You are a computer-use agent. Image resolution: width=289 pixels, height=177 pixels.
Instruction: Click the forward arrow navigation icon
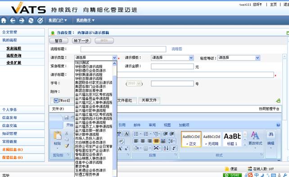coord(22,20)
